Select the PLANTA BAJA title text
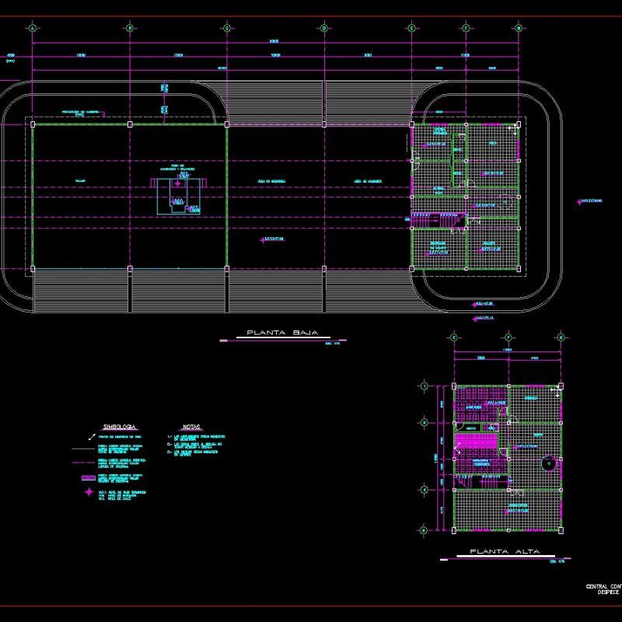This screenshot has width=622, height=622. coord(281,332)
